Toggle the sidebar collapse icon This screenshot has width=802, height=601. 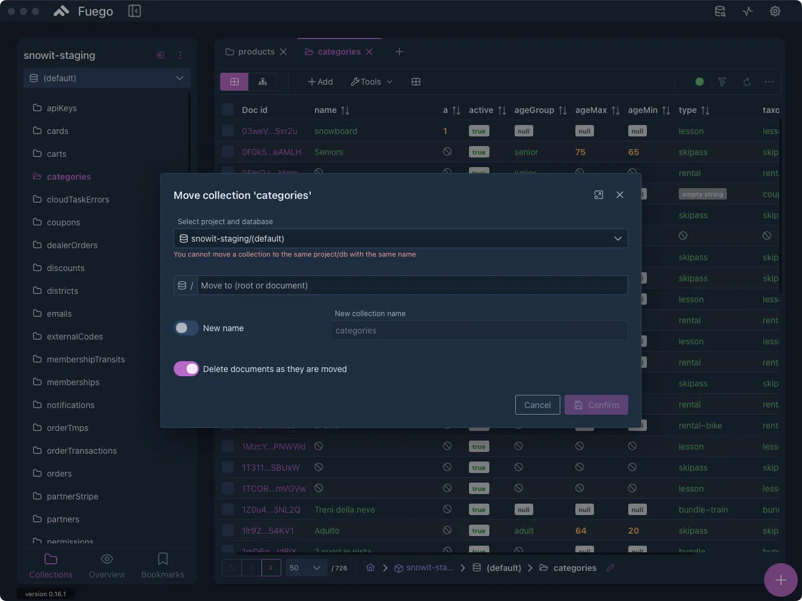tap(135, 11)
